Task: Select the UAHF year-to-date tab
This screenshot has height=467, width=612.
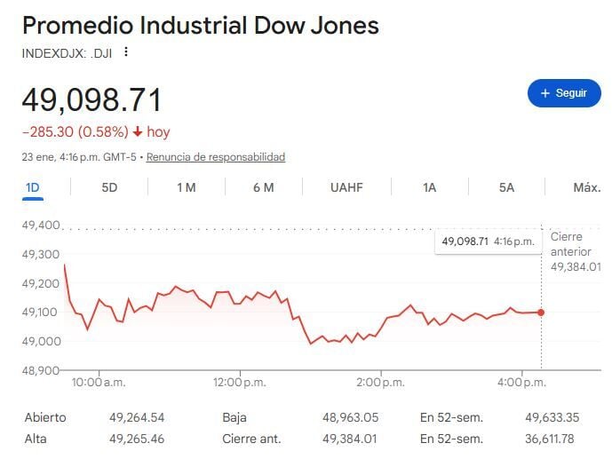Action: [346, 187]
